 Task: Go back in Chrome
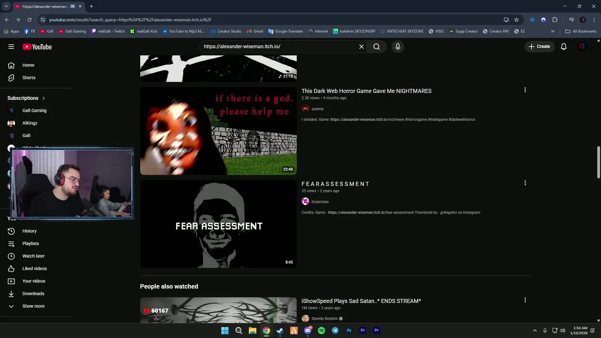point(7,20)
